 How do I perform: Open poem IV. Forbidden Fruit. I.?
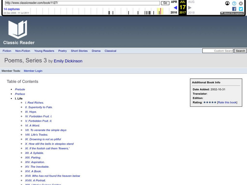39,116
